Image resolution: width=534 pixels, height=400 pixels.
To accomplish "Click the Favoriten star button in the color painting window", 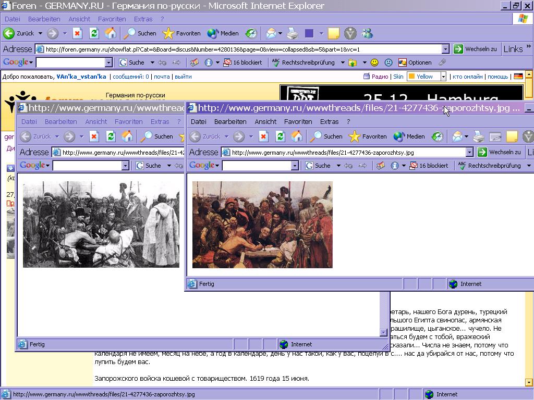I will click(x=368, y=137).
